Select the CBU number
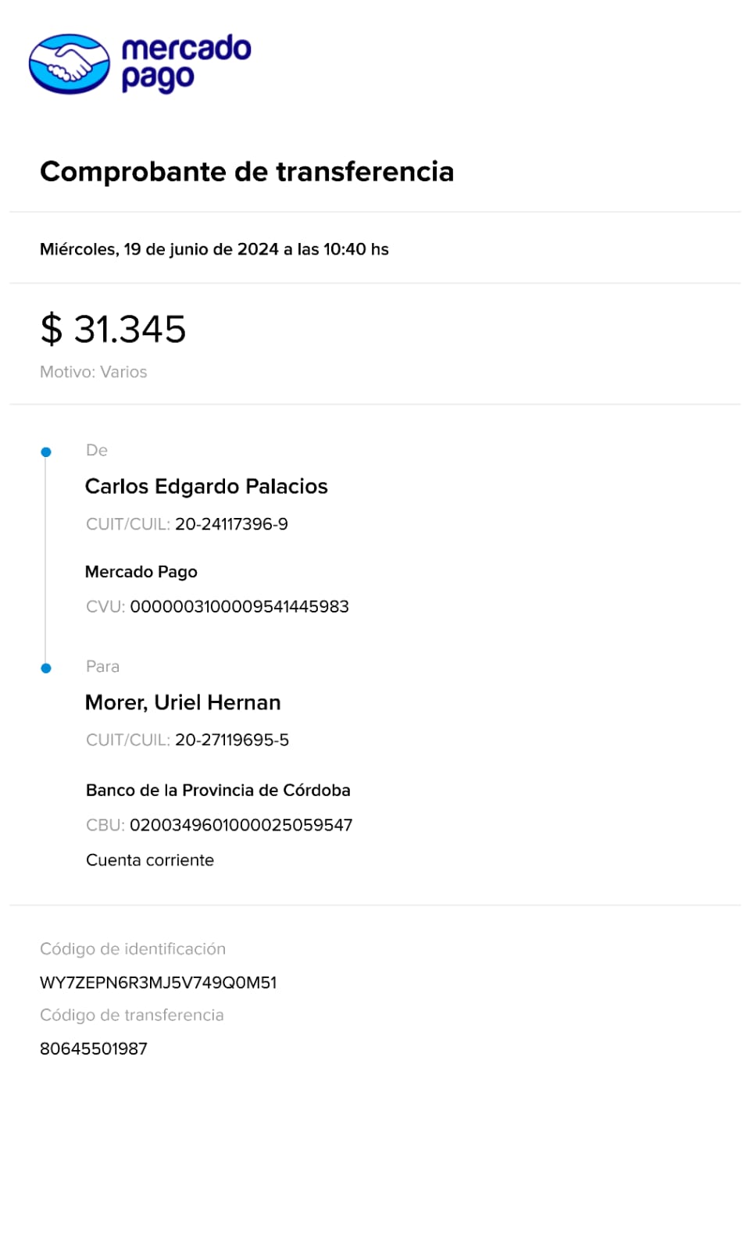Image resolution: width=750 pixels, height=1250 pixels. (241, 825)
